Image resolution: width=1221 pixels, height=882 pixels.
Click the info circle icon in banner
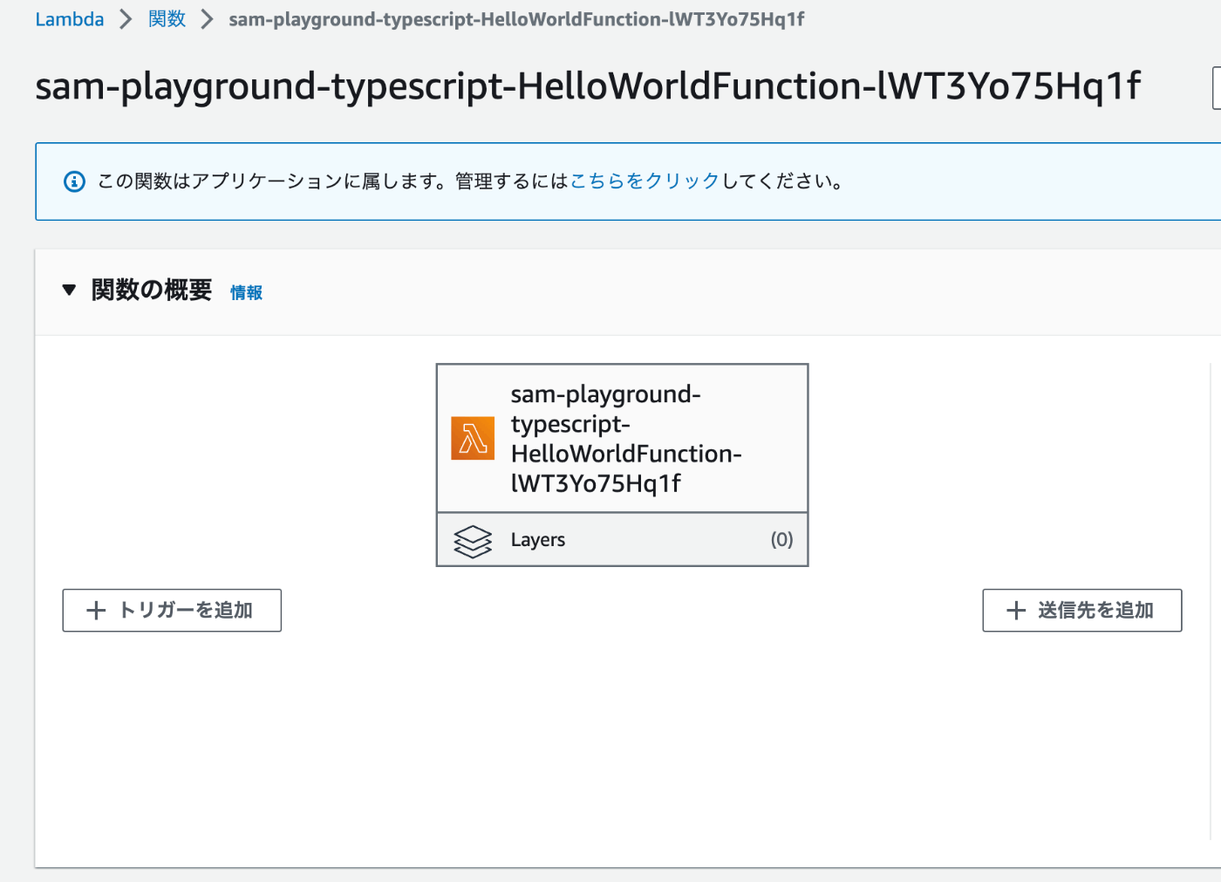pos(74,181)
